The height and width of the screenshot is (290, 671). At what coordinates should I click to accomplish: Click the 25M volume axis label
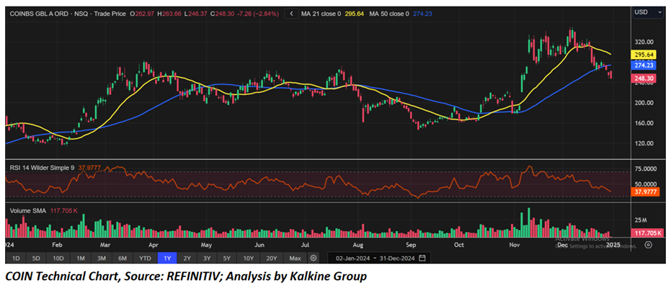pos(641,220)
